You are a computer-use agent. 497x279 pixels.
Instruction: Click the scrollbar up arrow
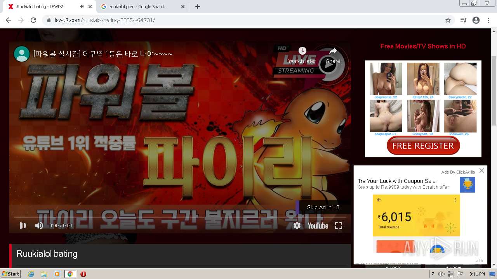point(494,32)
